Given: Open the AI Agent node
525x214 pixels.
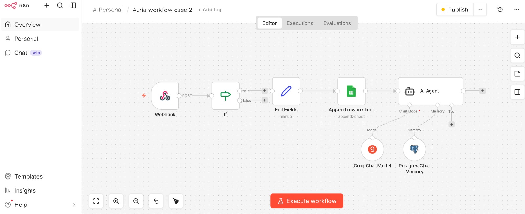Looking at the screenshot, I should pyautogui.click(x=430, y=91).
